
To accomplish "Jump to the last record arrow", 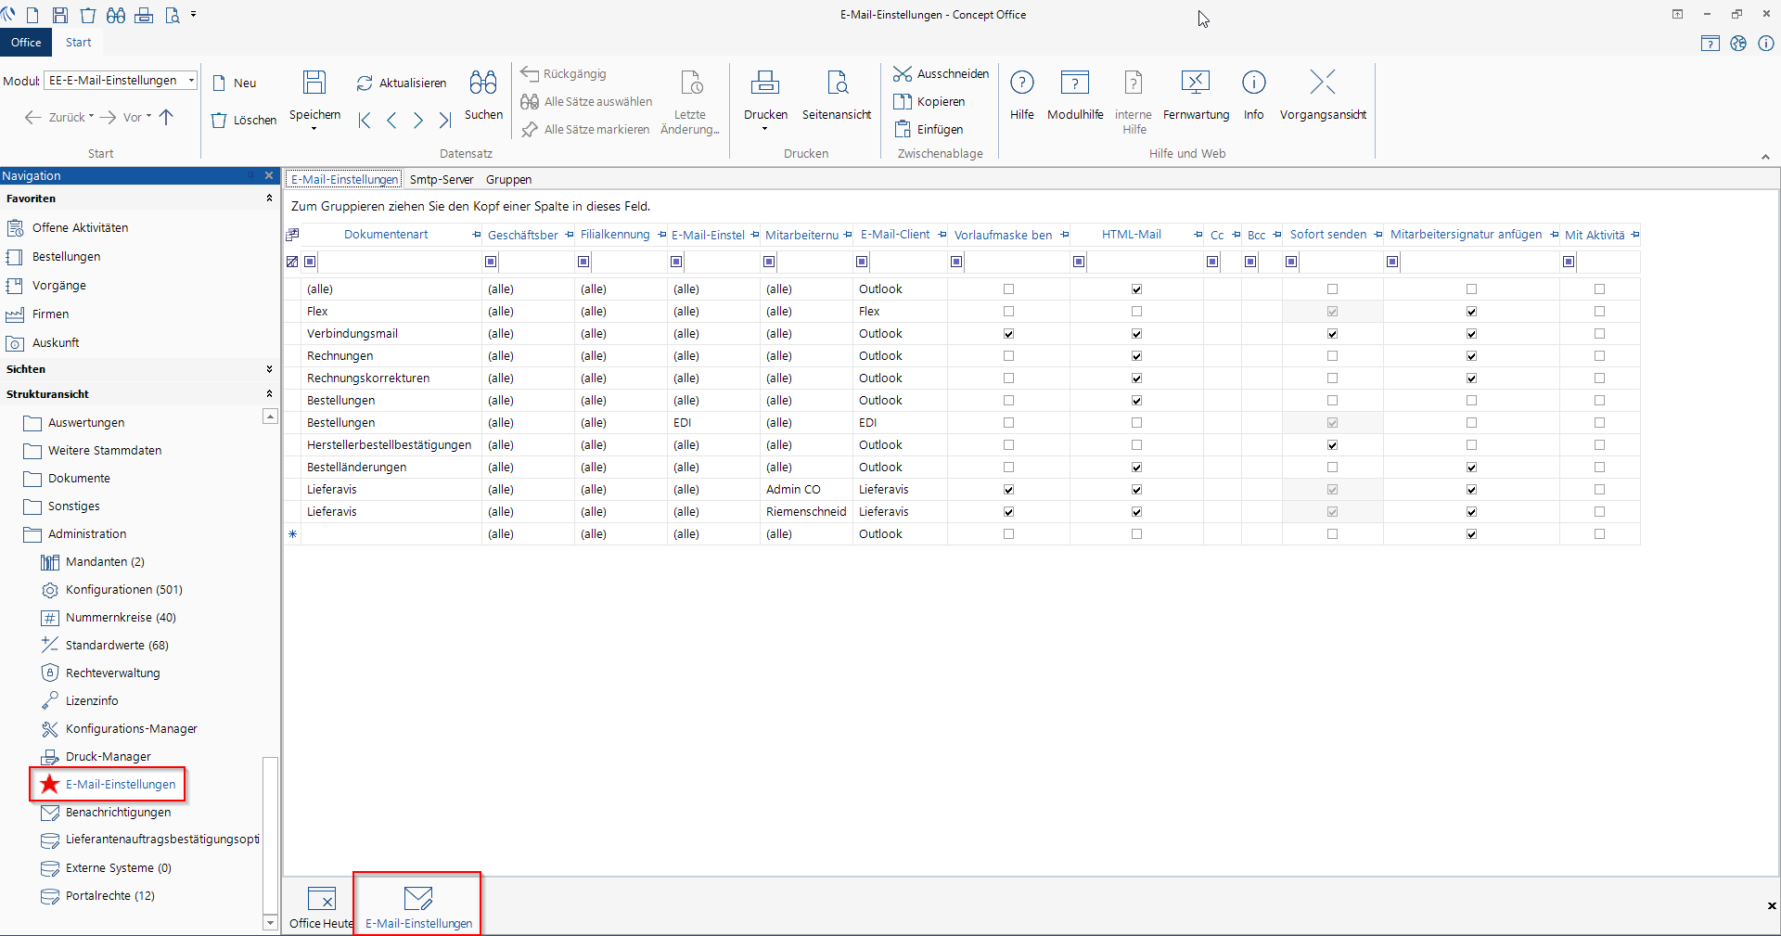I will coord(445,121).
